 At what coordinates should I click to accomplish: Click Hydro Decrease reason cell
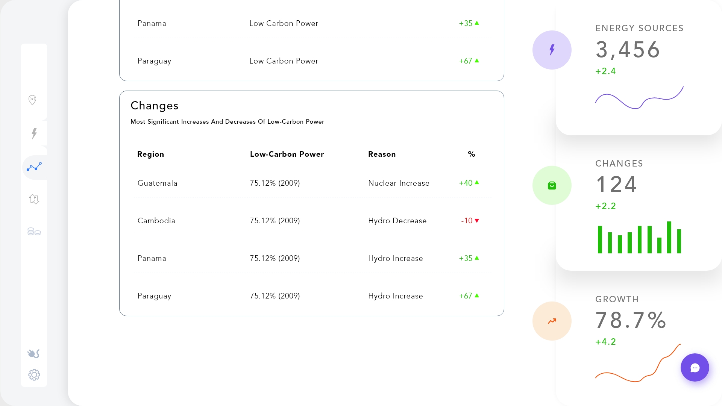(397, 221)
